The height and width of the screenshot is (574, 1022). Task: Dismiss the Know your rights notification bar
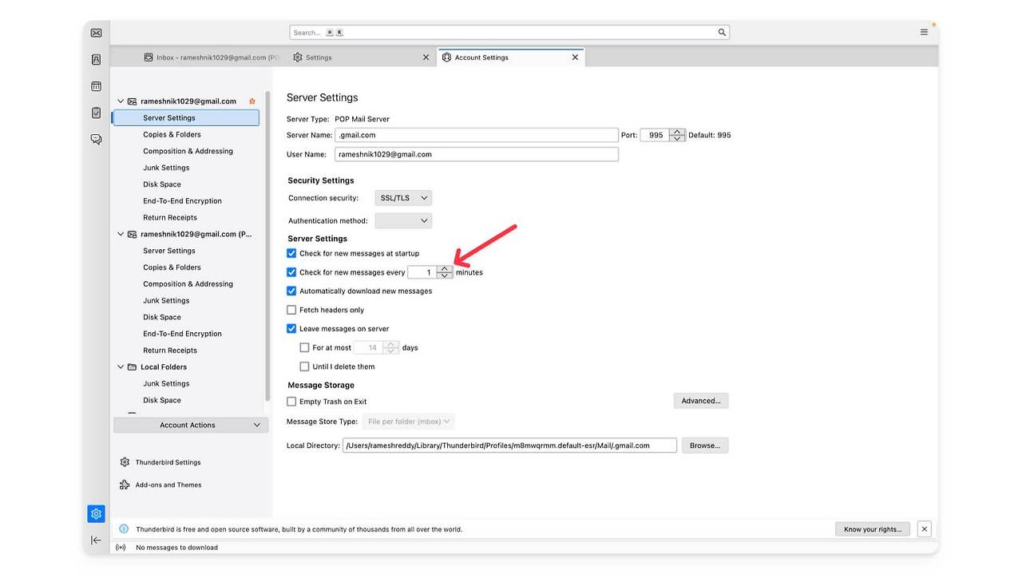point(924,528)
